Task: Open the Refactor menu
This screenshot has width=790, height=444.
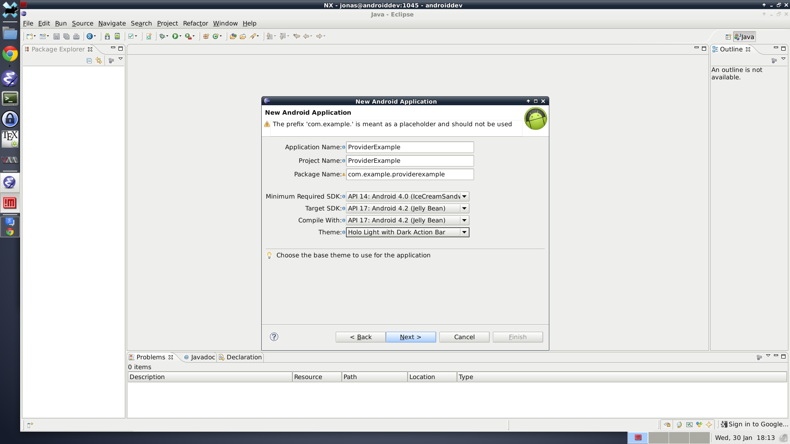Action: tap(195, 23)
